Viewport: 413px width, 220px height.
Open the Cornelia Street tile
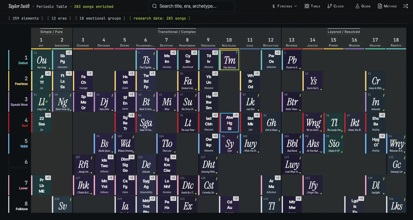coord(209,185)
